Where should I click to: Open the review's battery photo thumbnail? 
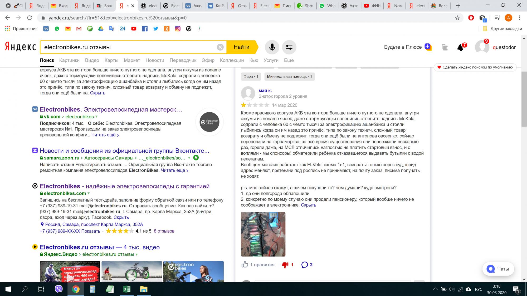pos(263,234)
